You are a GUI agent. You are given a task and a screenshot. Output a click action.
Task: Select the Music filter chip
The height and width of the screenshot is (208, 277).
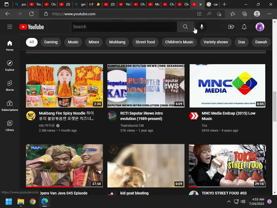73,42
